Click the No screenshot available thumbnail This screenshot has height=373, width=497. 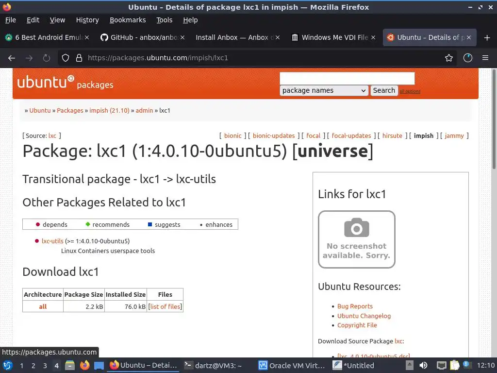point(357,239)
